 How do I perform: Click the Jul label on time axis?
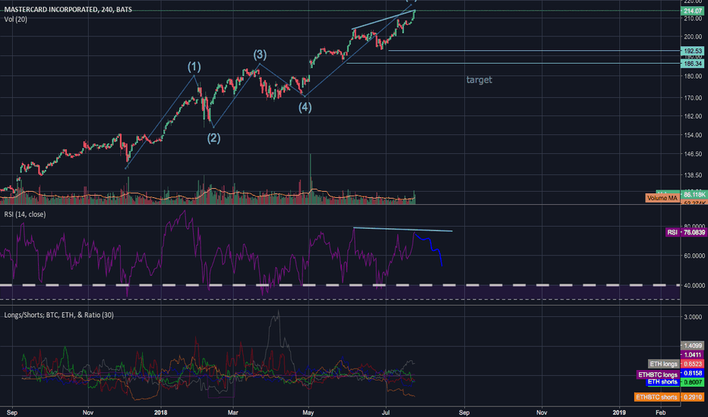coord(386,412)
